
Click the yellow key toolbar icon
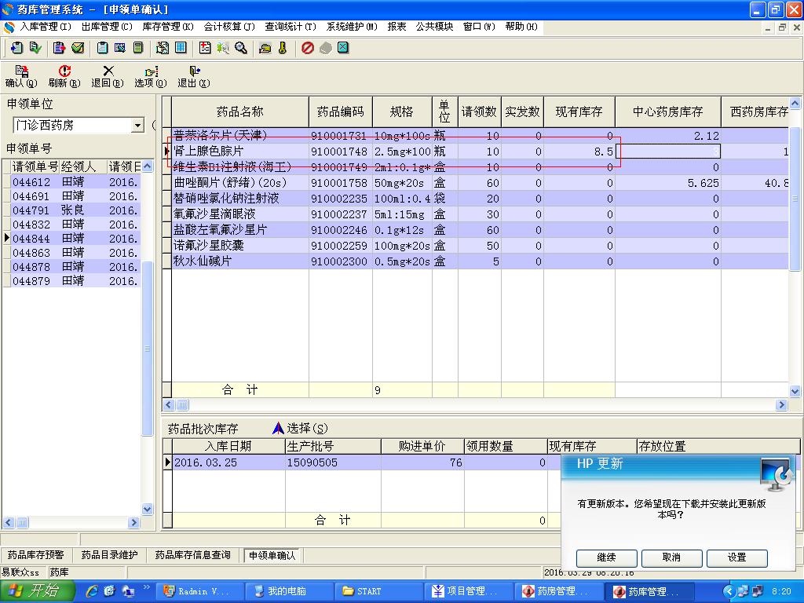pyautogui.click(x=283, y=48)
